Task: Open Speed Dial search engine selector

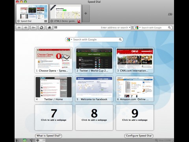Action: coord(69,39)
